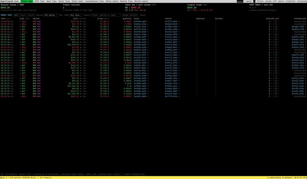Open the x/twitter link
Image resolution: width=307 pixels, height=179 pixels.
coord(291,1)
